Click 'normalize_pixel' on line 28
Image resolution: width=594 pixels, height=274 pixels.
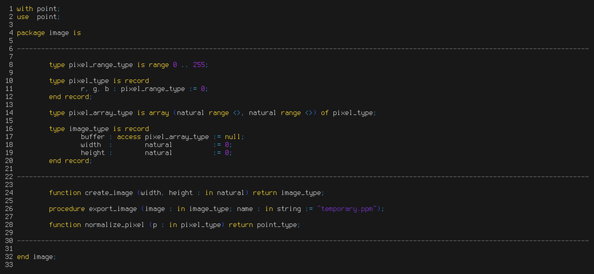tap(115, 224)
